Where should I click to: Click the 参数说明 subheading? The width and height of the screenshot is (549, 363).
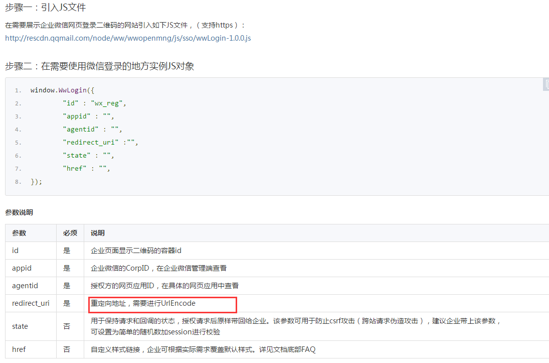click(x=19, y=212)
